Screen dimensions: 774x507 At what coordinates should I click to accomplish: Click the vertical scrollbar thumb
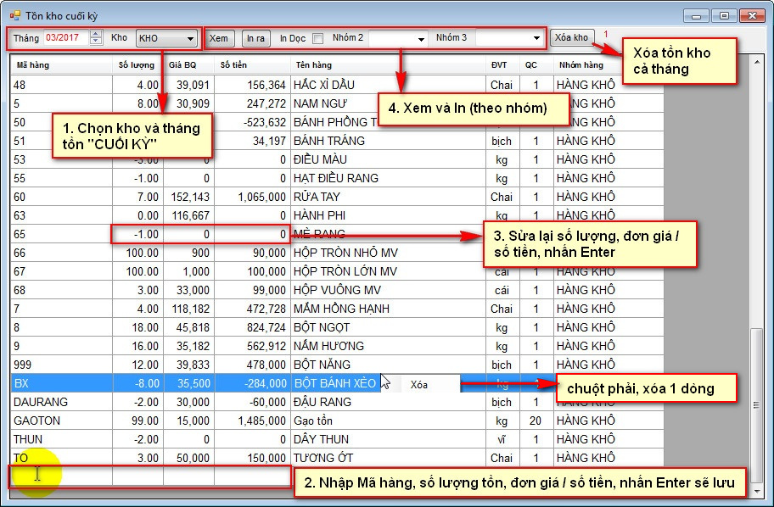click(756, 405)
